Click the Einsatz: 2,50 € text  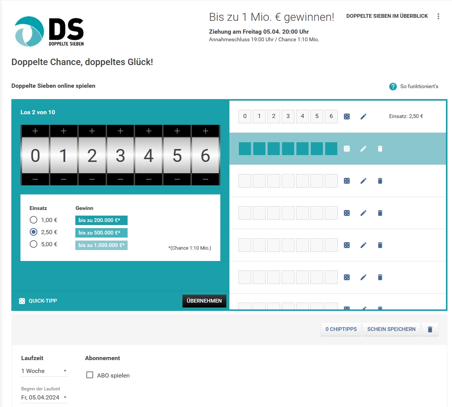coord(406,117)
